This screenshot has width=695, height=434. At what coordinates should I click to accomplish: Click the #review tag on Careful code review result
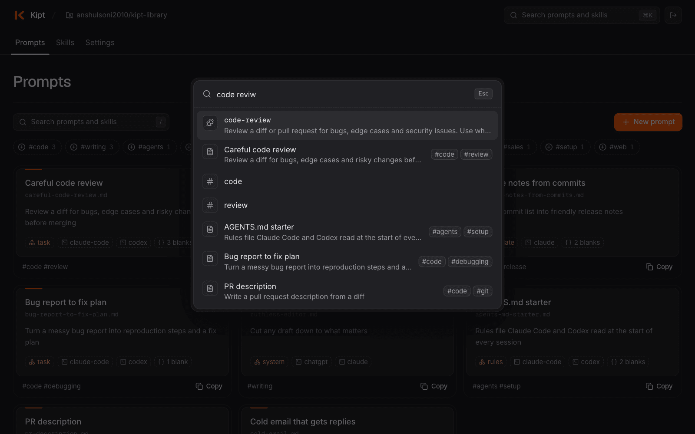point(476,155)
